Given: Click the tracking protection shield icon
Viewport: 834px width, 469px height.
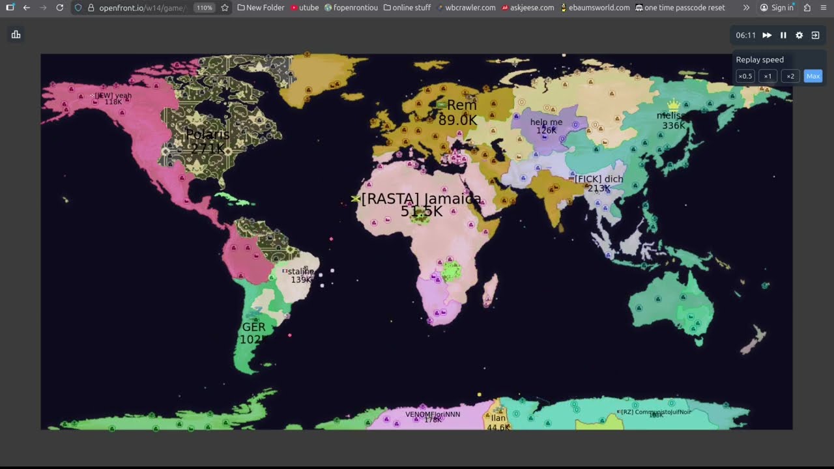Looking at the screenshot, I should coord(78,8).
